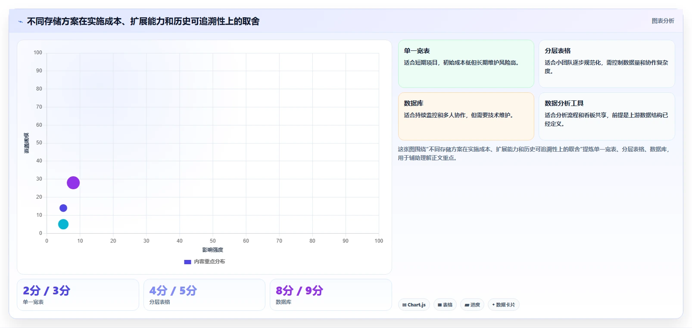Viewport: 692px width, 328px height.
Task: Click the y-axis tick label 100
Action: click(x=38, y=53)
